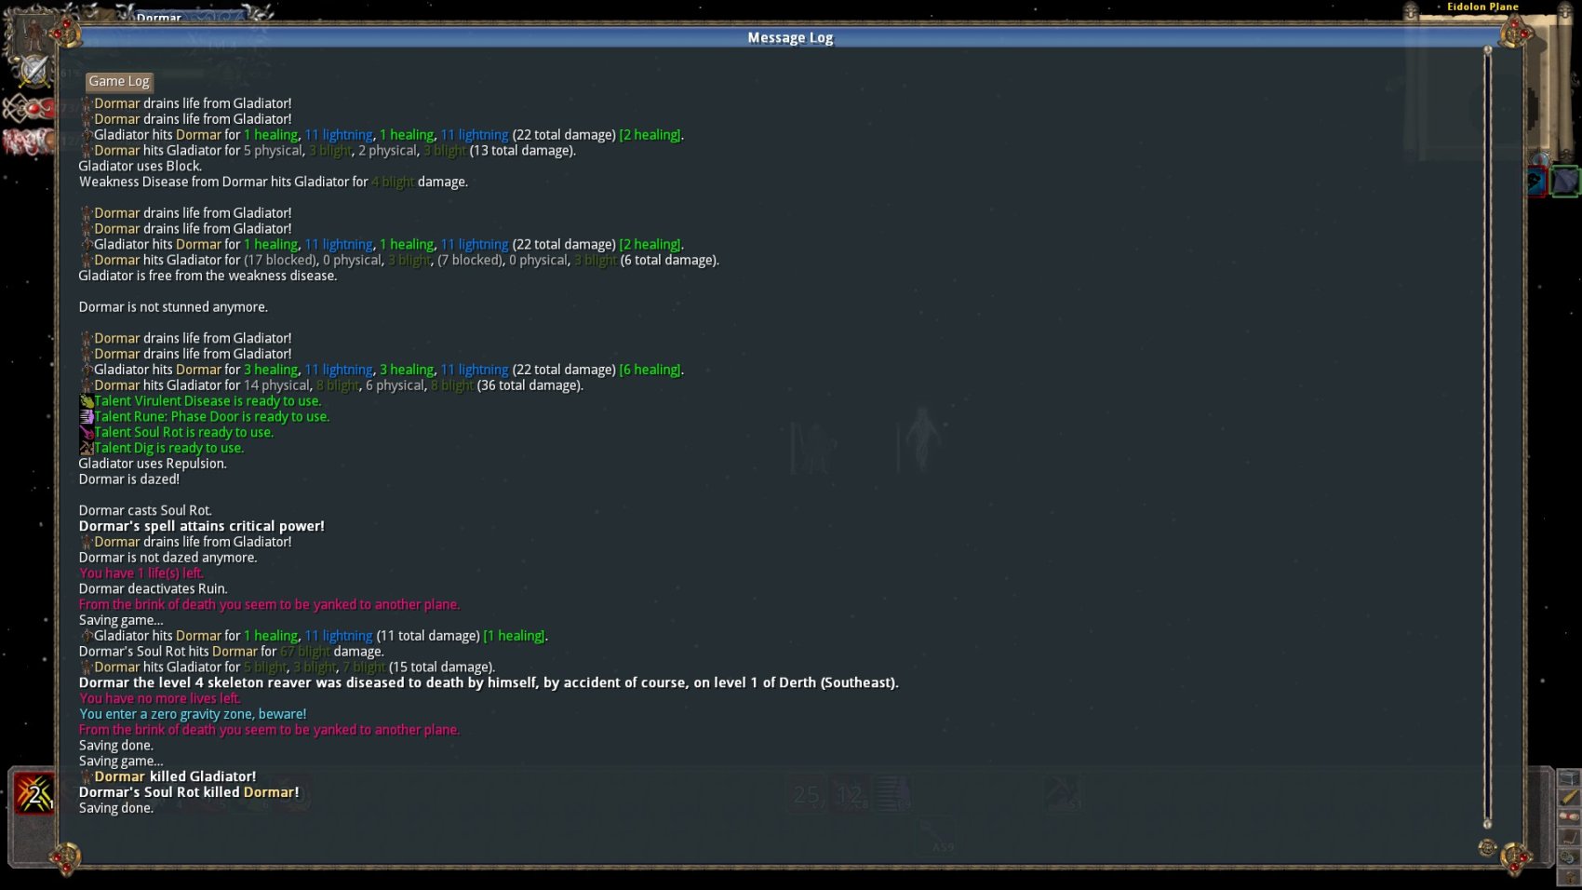
Task: Click the Rune: Phase Door talent icon
Action: [87, 417]
